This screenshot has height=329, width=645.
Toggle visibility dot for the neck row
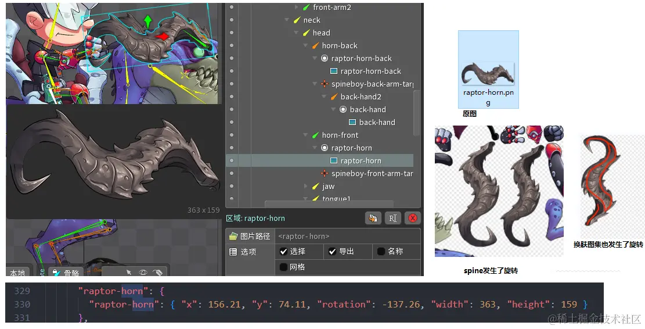click(232, 20)
